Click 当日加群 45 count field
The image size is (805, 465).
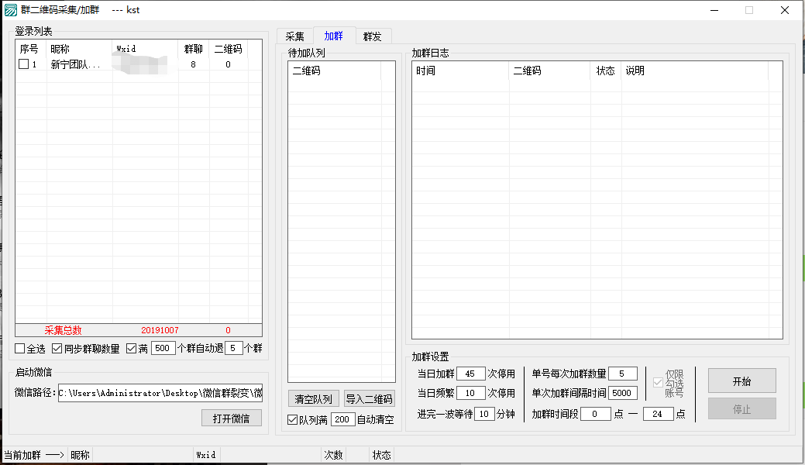[x=470, y=374]
